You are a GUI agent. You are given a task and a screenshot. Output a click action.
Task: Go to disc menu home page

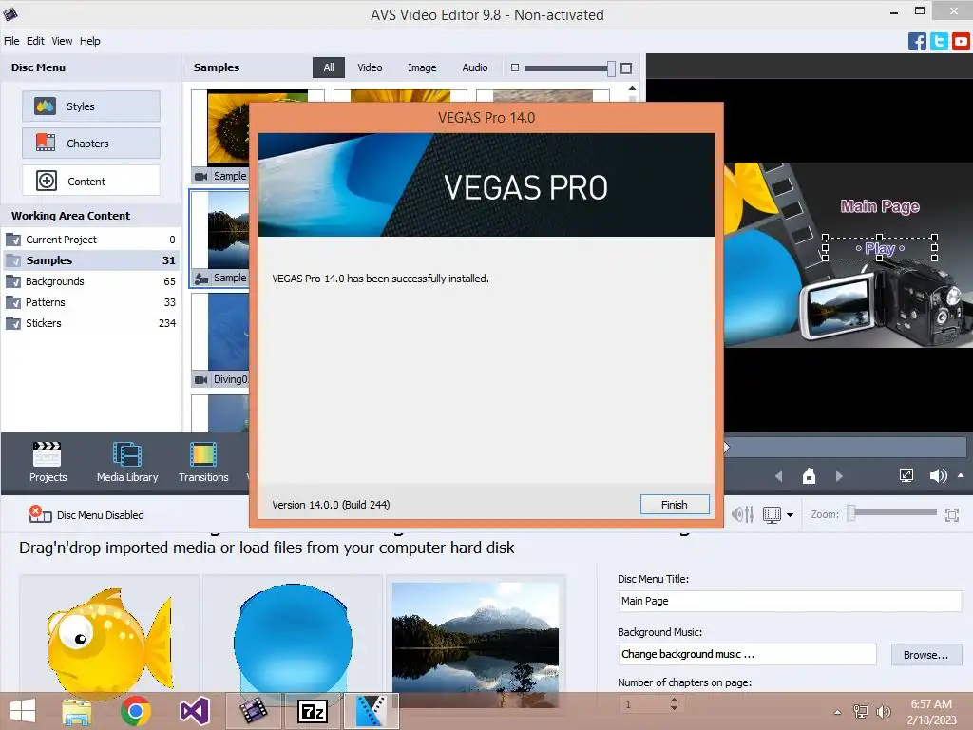tap(809, 476)
